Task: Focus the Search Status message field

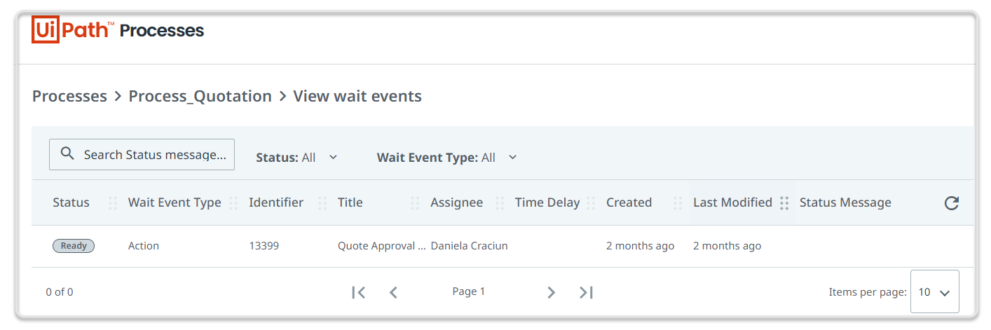Action: coord(154,154)
